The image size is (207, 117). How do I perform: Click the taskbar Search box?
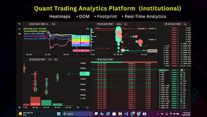pos(77,114)
